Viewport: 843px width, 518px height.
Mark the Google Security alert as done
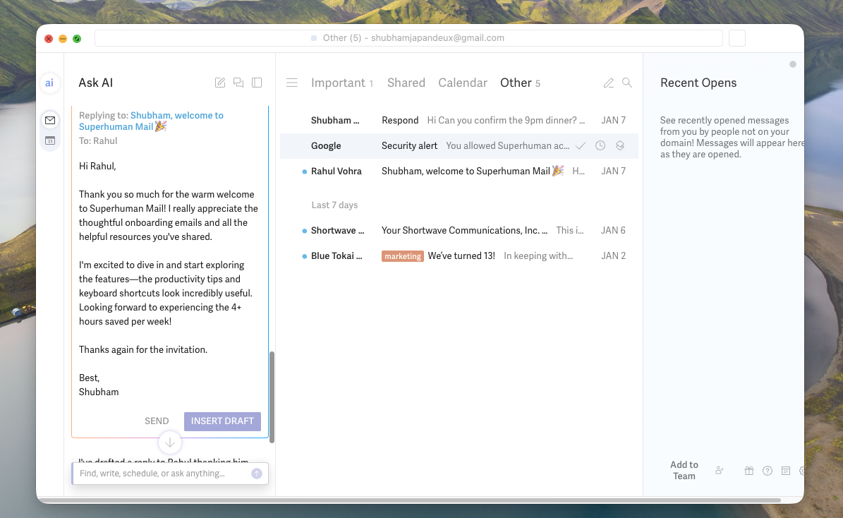[580, 145]
